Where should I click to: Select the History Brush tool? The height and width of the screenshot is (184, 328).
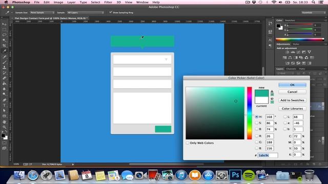4,73
